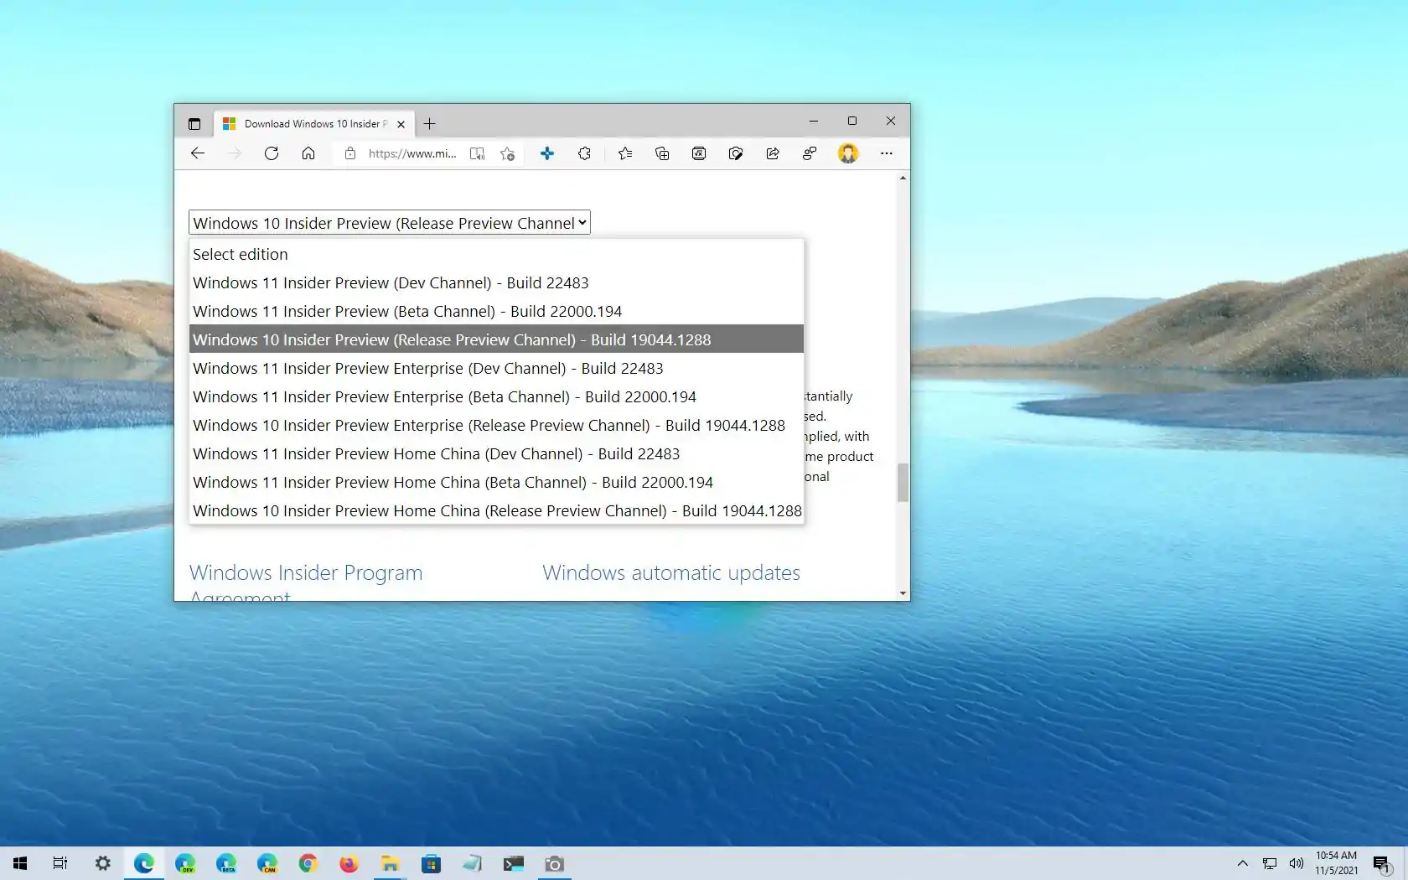Open the Extensions puzzle icon
Image resolution: width=1408 pixels, height=880 pixels.
click(x=584, y=153)
